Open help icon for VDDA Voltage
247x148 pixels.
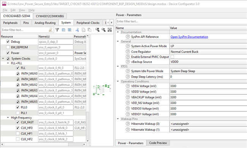(128, 86)
